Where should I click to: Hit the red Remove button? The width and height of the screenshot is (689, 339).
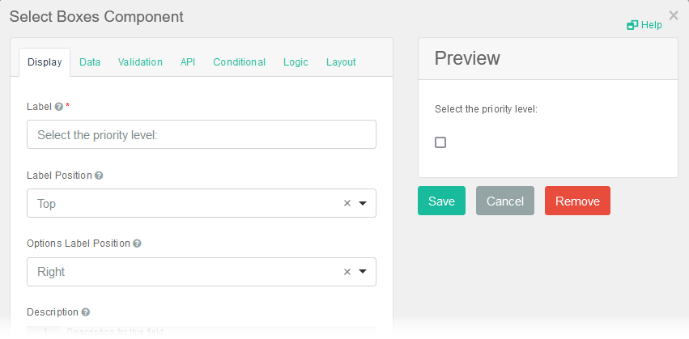pos(577,201)
